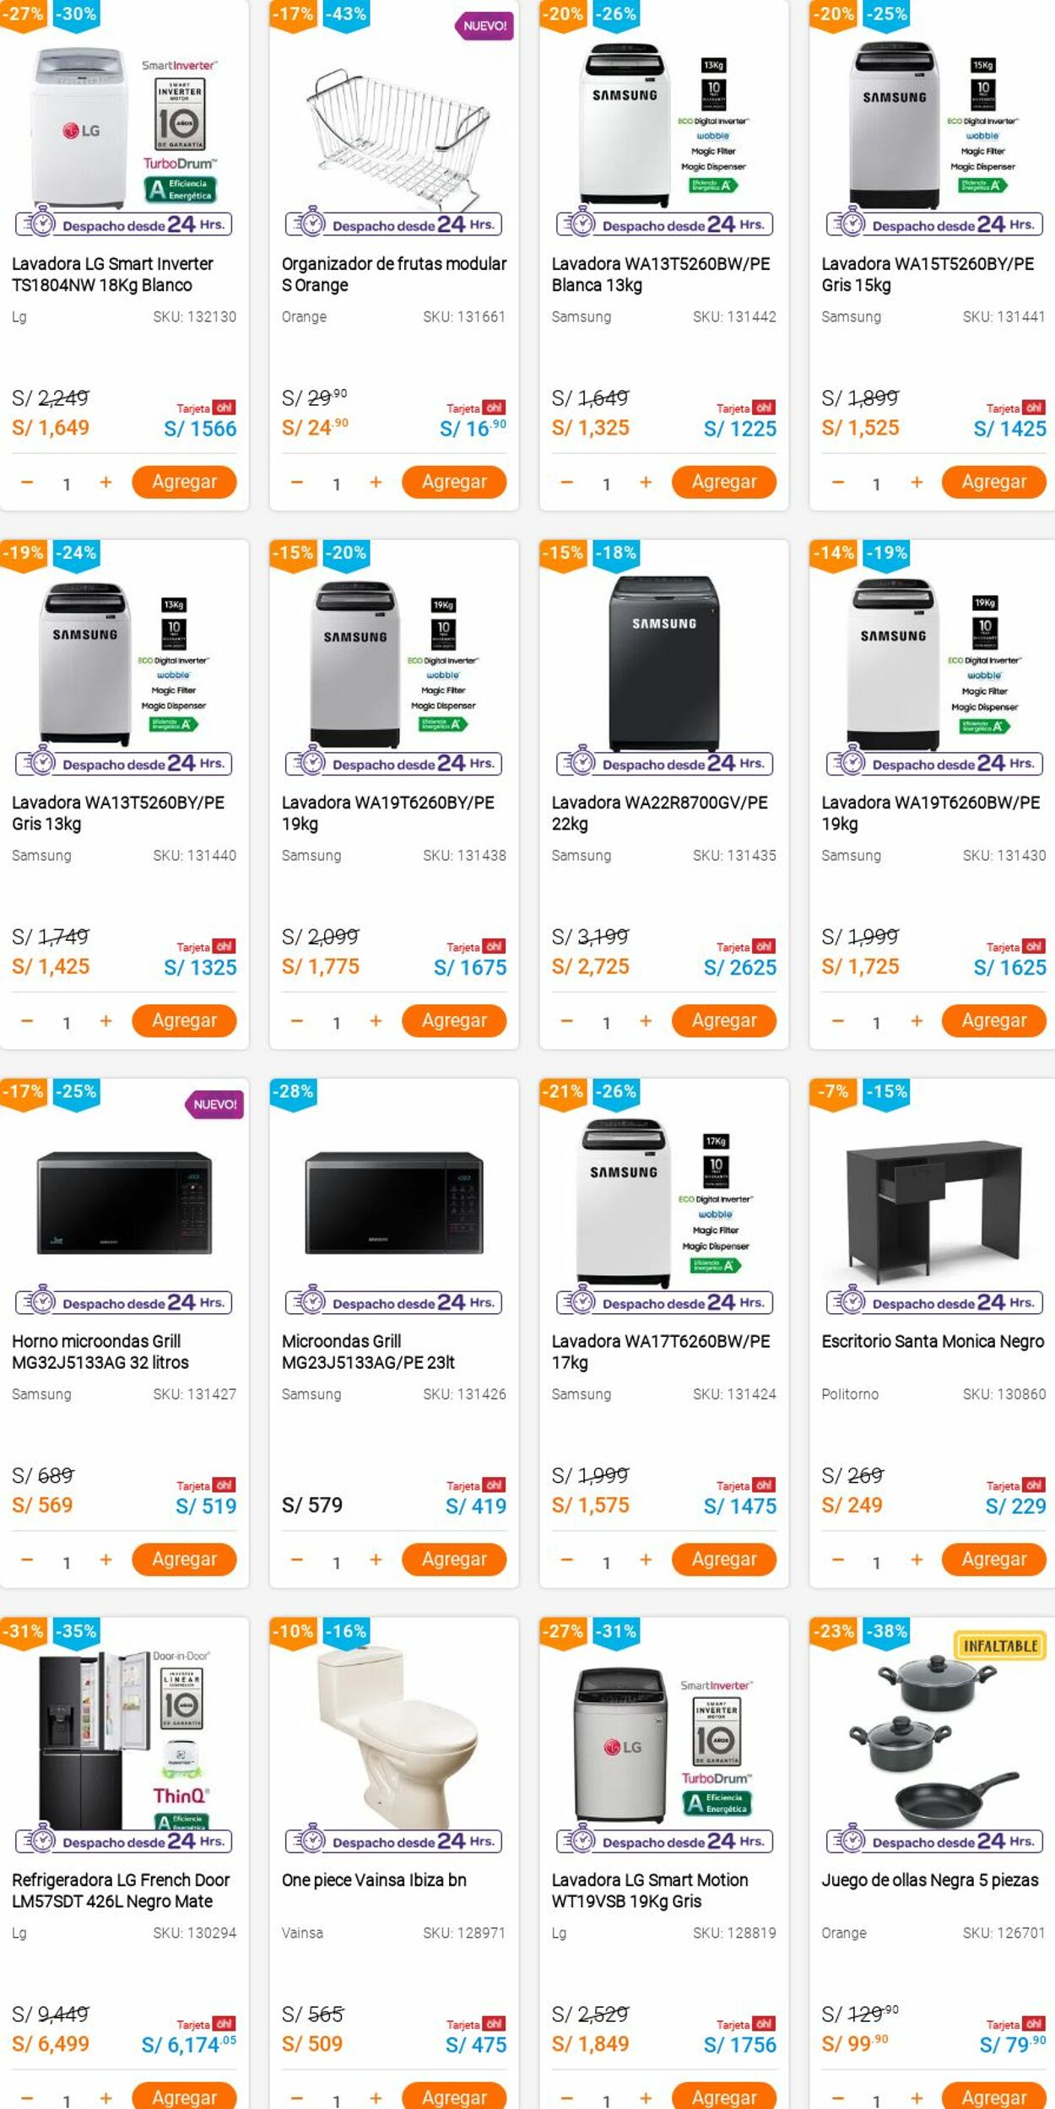Click the INFALTABLE badge on pots set
Viewport: 1055px width, 2109px height.
pyautogui.click(x=1000, y=1647)
